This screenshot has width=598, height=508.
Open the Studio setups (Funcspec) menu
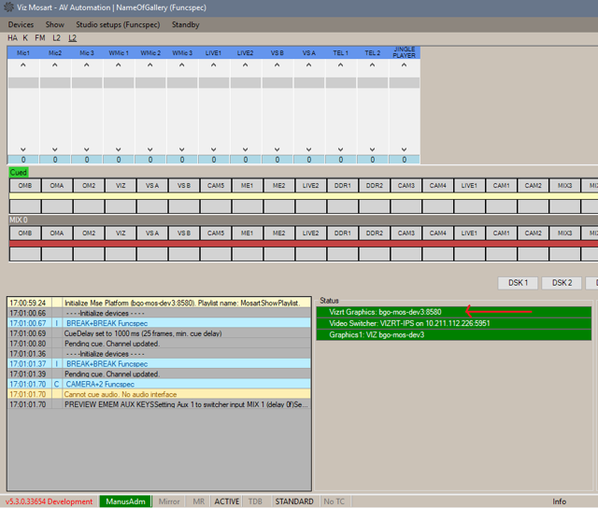[118, 24]
